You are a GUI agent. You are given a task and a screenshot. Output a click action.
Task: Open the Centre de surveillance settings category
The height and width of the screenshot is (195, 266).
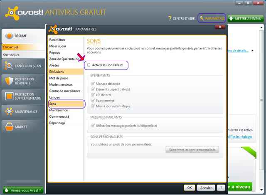(x=66, y=91)
